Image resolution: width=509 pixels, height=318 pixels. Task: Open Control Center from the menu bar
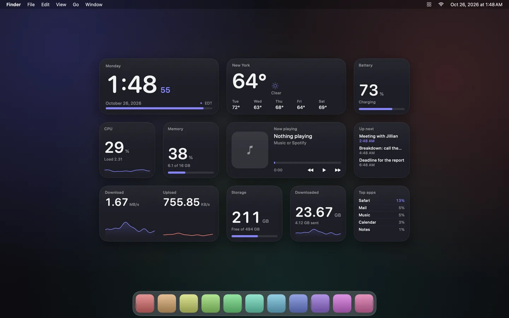point(429,5)
